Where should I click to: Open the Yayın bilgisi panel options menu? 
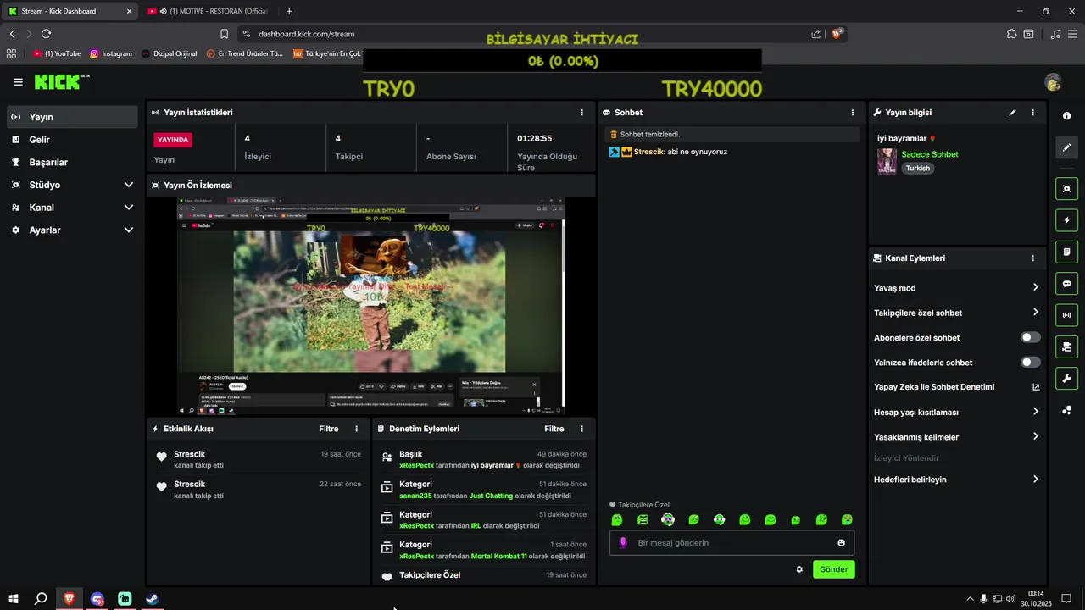[x=1032, y=112]
